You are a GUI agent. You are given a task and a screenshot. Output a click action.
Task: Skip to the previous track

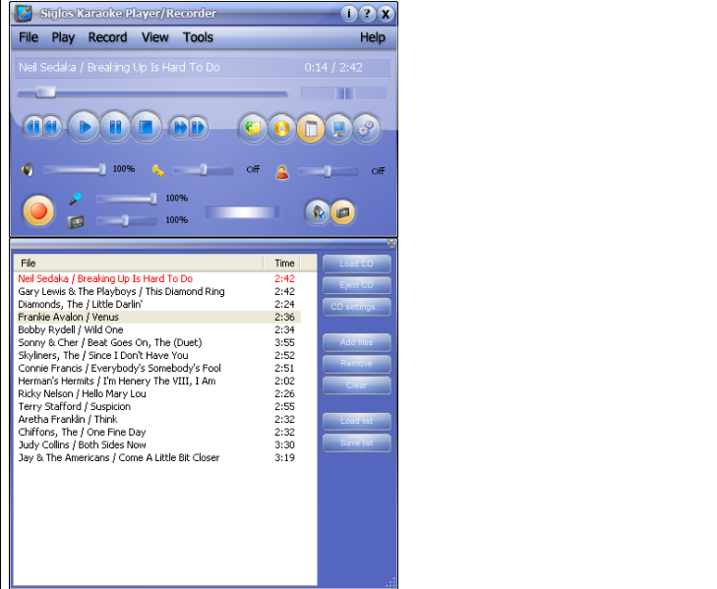point(32,127)
